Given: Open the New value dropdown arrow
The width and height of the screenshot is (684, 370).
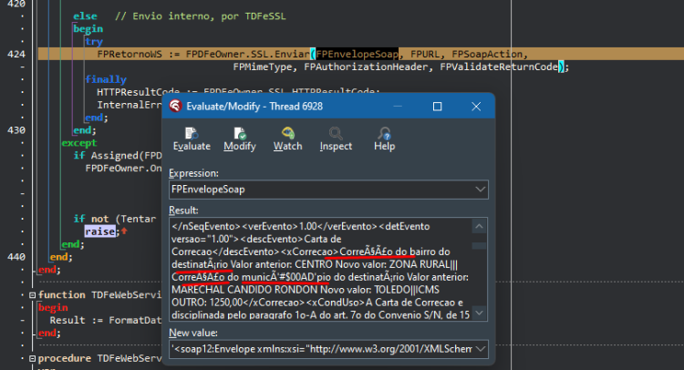Looking at the screenshot, I should tap(480, 349).
